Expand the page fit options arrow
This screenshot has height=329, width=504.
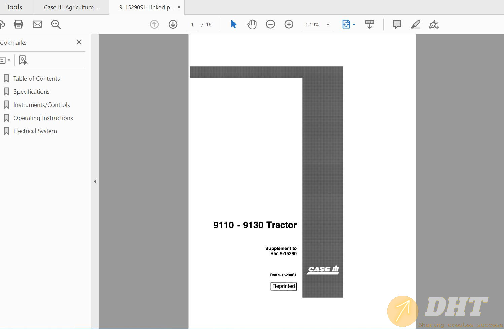click(x=354, y=25)
